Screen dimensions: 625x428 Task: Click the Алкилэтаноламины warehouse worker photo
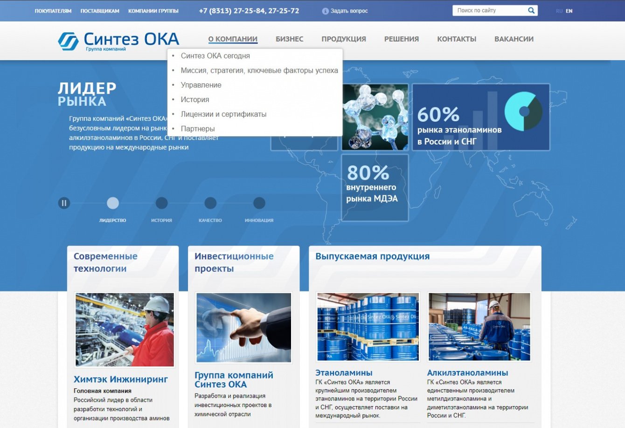click(479, 327)
